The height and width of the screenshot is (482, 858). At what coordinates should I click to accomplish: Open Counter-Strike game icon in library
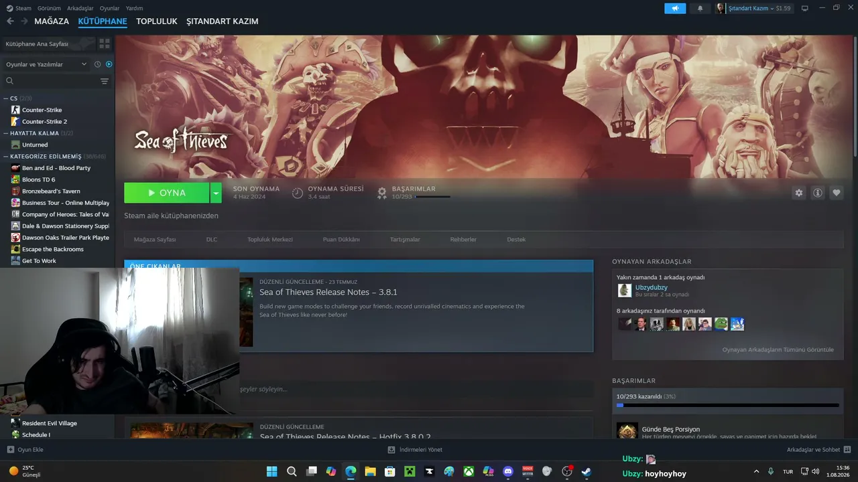(15, 110)
